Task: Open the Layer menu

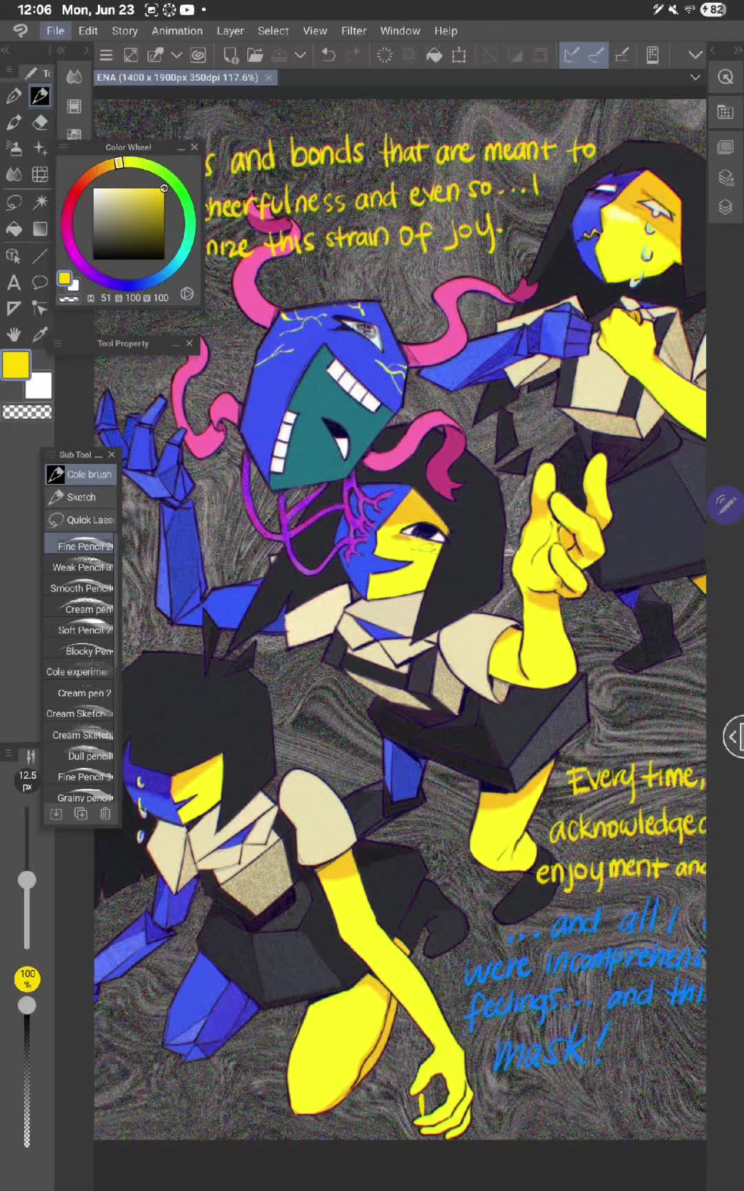Action: (230, 30)
